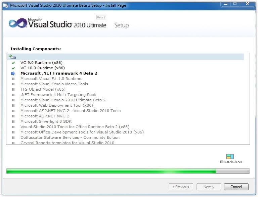Select .NET Framework 4 Multi-Targeting Pack text
Screen dimensions: 258x197
tap(58, 95)
